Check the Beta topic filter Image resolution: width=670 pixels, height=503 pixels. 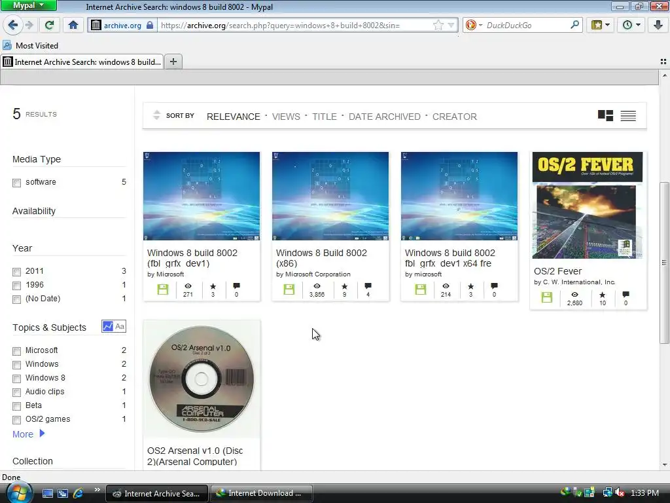tap(16, 406)
